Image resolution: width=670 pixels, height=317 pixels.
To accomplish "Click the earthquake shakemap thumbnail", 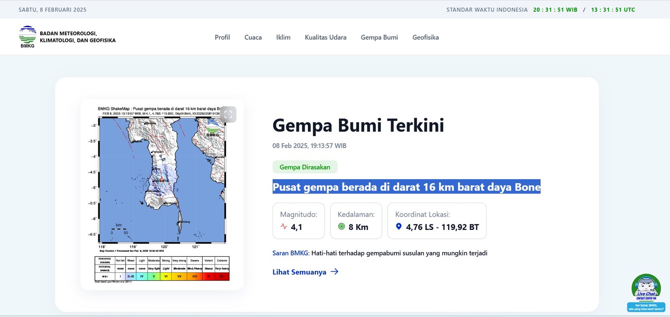I will pos(162,180).
